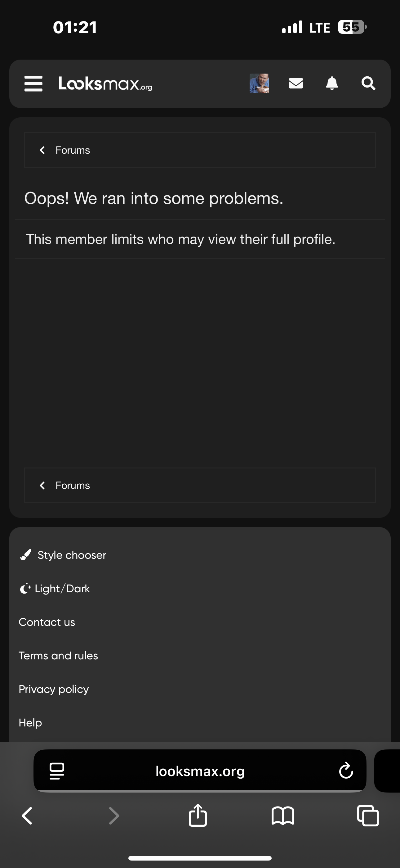The height and width of the screenshot is (868, 400).
Task: Open the user avatar account menu
Action: (x=259, y=83)
